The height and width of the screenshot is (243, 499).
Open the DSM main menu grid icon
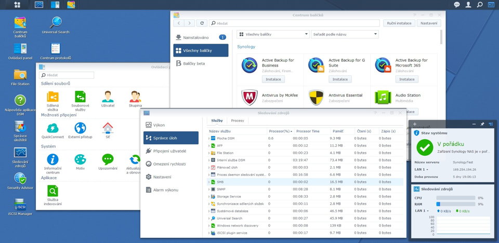17,5
